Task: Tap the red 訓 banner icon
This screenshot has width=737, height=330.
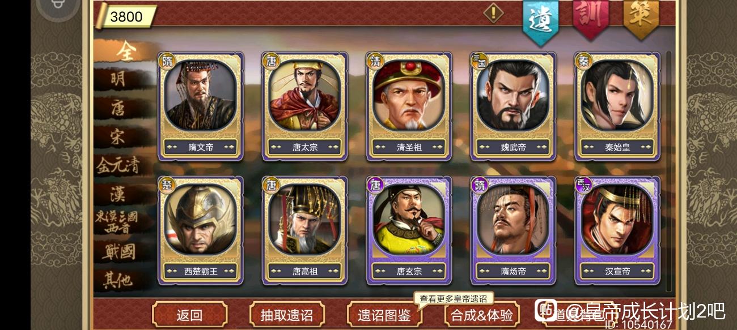Action: coord(591,17)
